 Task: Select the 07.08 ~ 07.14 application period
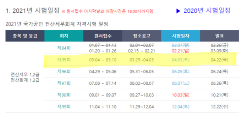coord(103,83)
